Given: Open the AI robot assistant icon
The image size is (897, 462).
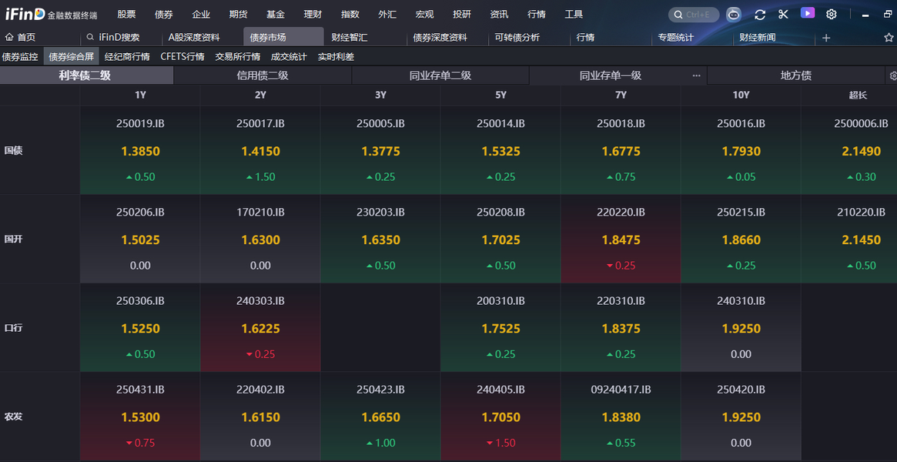Looking at the screenshot, I should click(735, 14).
